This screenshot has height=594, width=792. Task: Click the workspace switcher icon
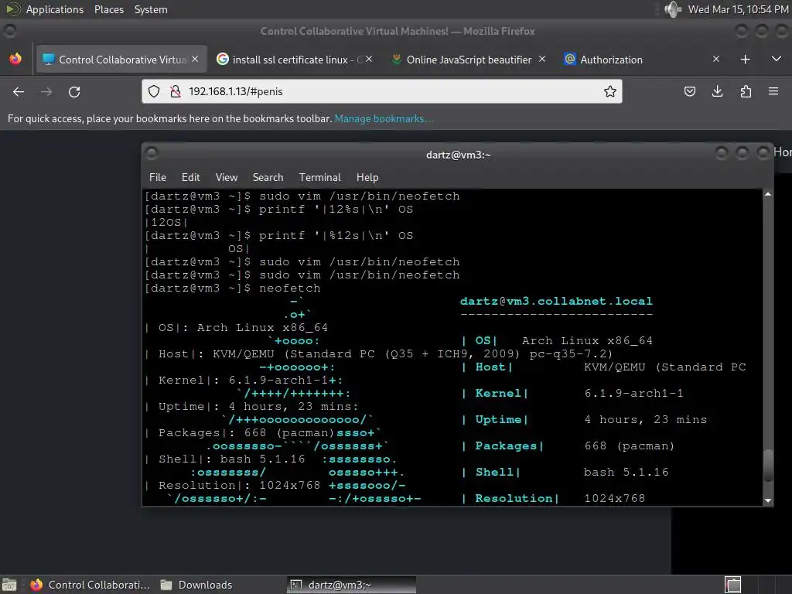[x=733, y=585]
